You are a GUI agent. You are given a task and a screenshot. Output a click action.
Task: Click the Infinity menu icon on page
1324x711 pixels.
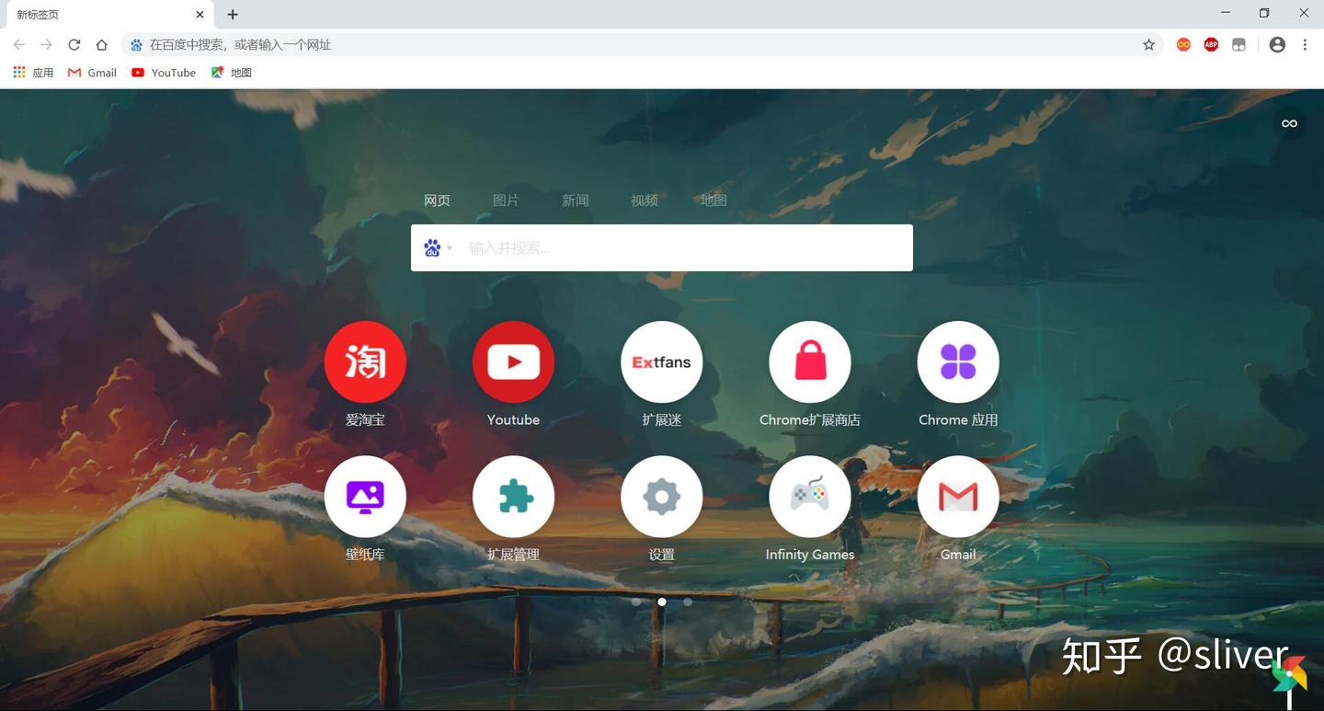[x=1289, y=123]
